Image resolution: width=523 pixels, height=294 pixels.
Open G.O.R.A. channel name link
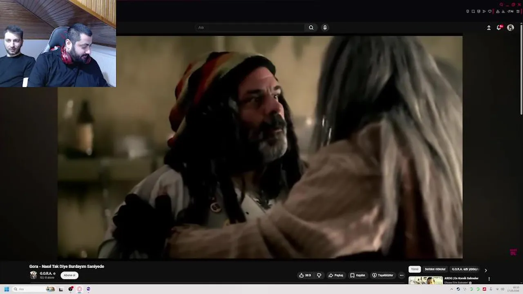point(46,274)
